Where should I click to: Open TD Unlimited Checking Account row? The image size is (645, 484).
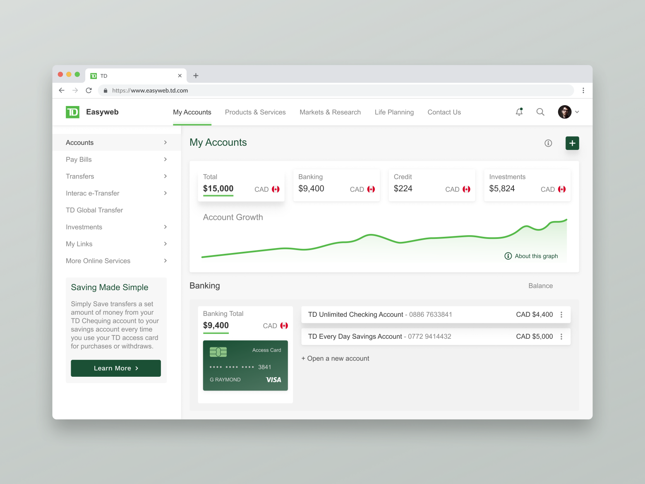pos(436,315)
